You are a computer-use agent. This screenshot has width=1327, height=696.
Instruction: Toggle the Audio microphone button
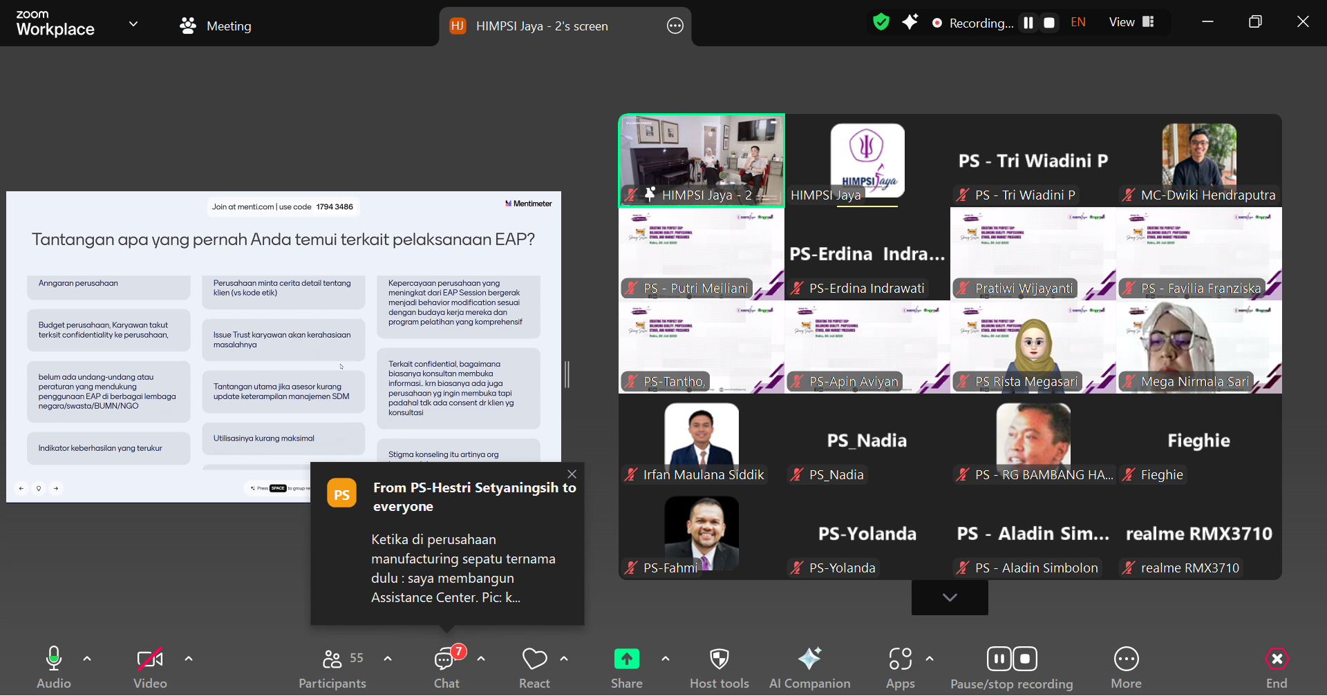[x=54, y=667]
